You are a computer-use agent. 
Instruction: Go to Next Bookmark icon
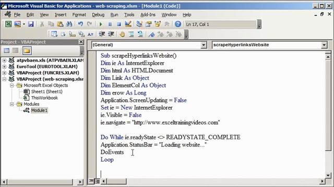(160, 34)
